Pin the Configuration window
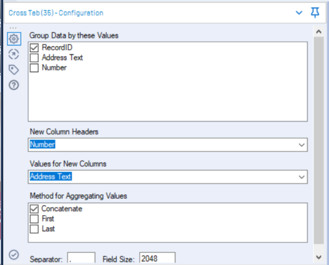Image resolution: width=329 pixels, height=265 pixels. click(x=315, y=13)
